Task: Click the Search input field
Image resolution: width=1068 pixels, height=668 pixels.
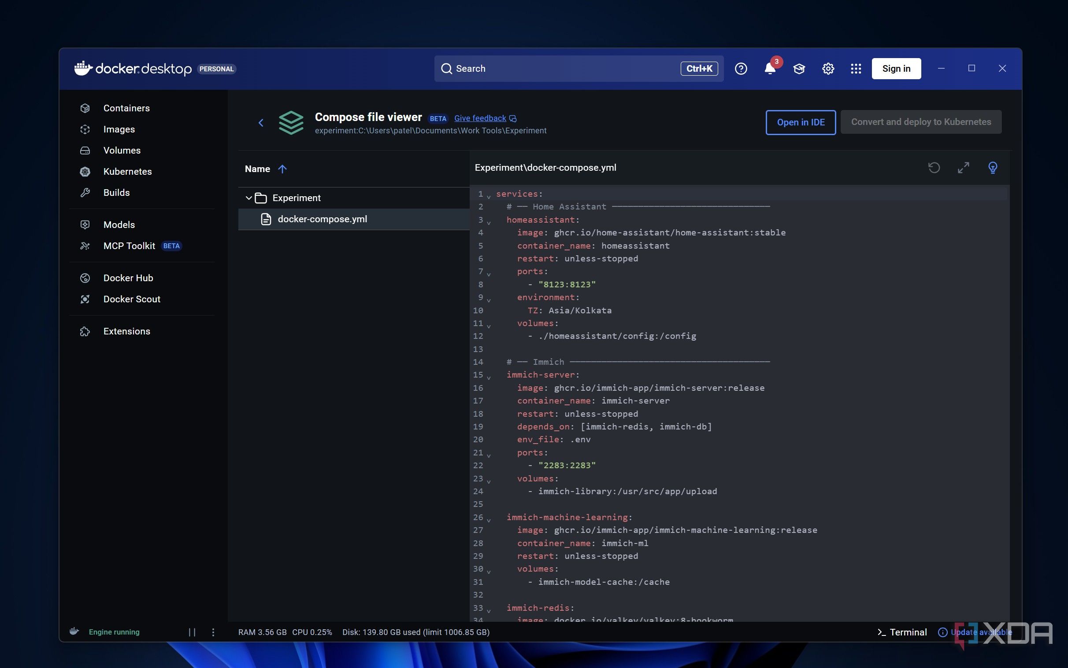Action: coord(578,69)
